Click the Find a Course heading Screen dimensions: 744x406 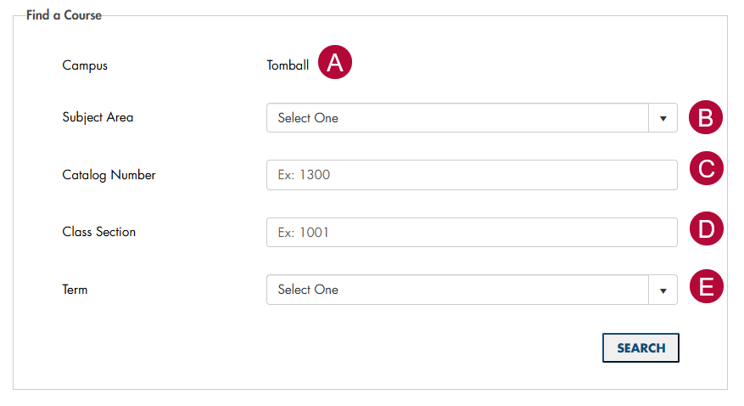pos(64,15)
